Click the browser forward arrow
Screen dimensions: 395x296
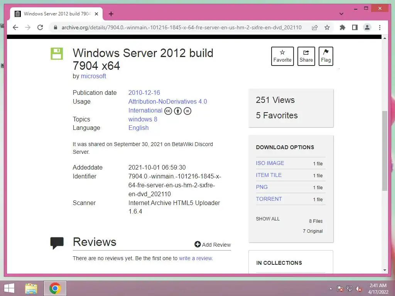click(x=28, y=27)
